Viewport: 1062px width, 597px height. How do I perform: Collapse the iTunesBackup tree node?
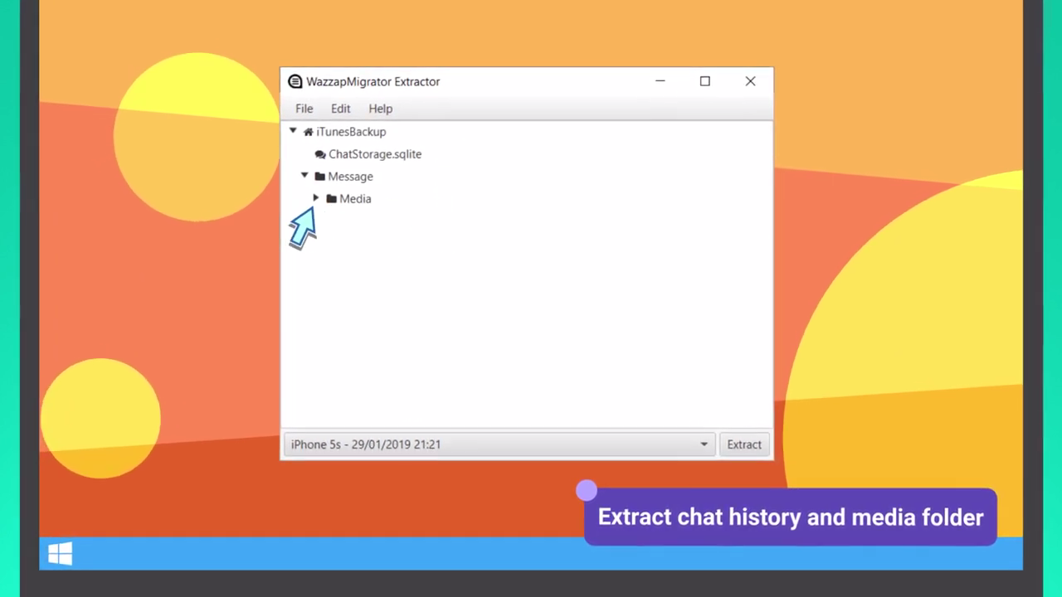293,131
